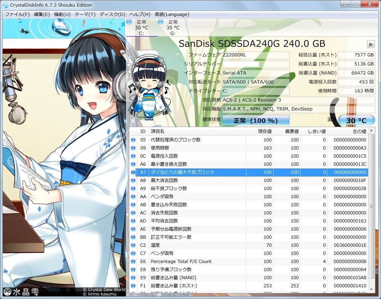Viewport: 381px width, 299px height.
Task: Click the status orb of row C7
Action: 133,254
